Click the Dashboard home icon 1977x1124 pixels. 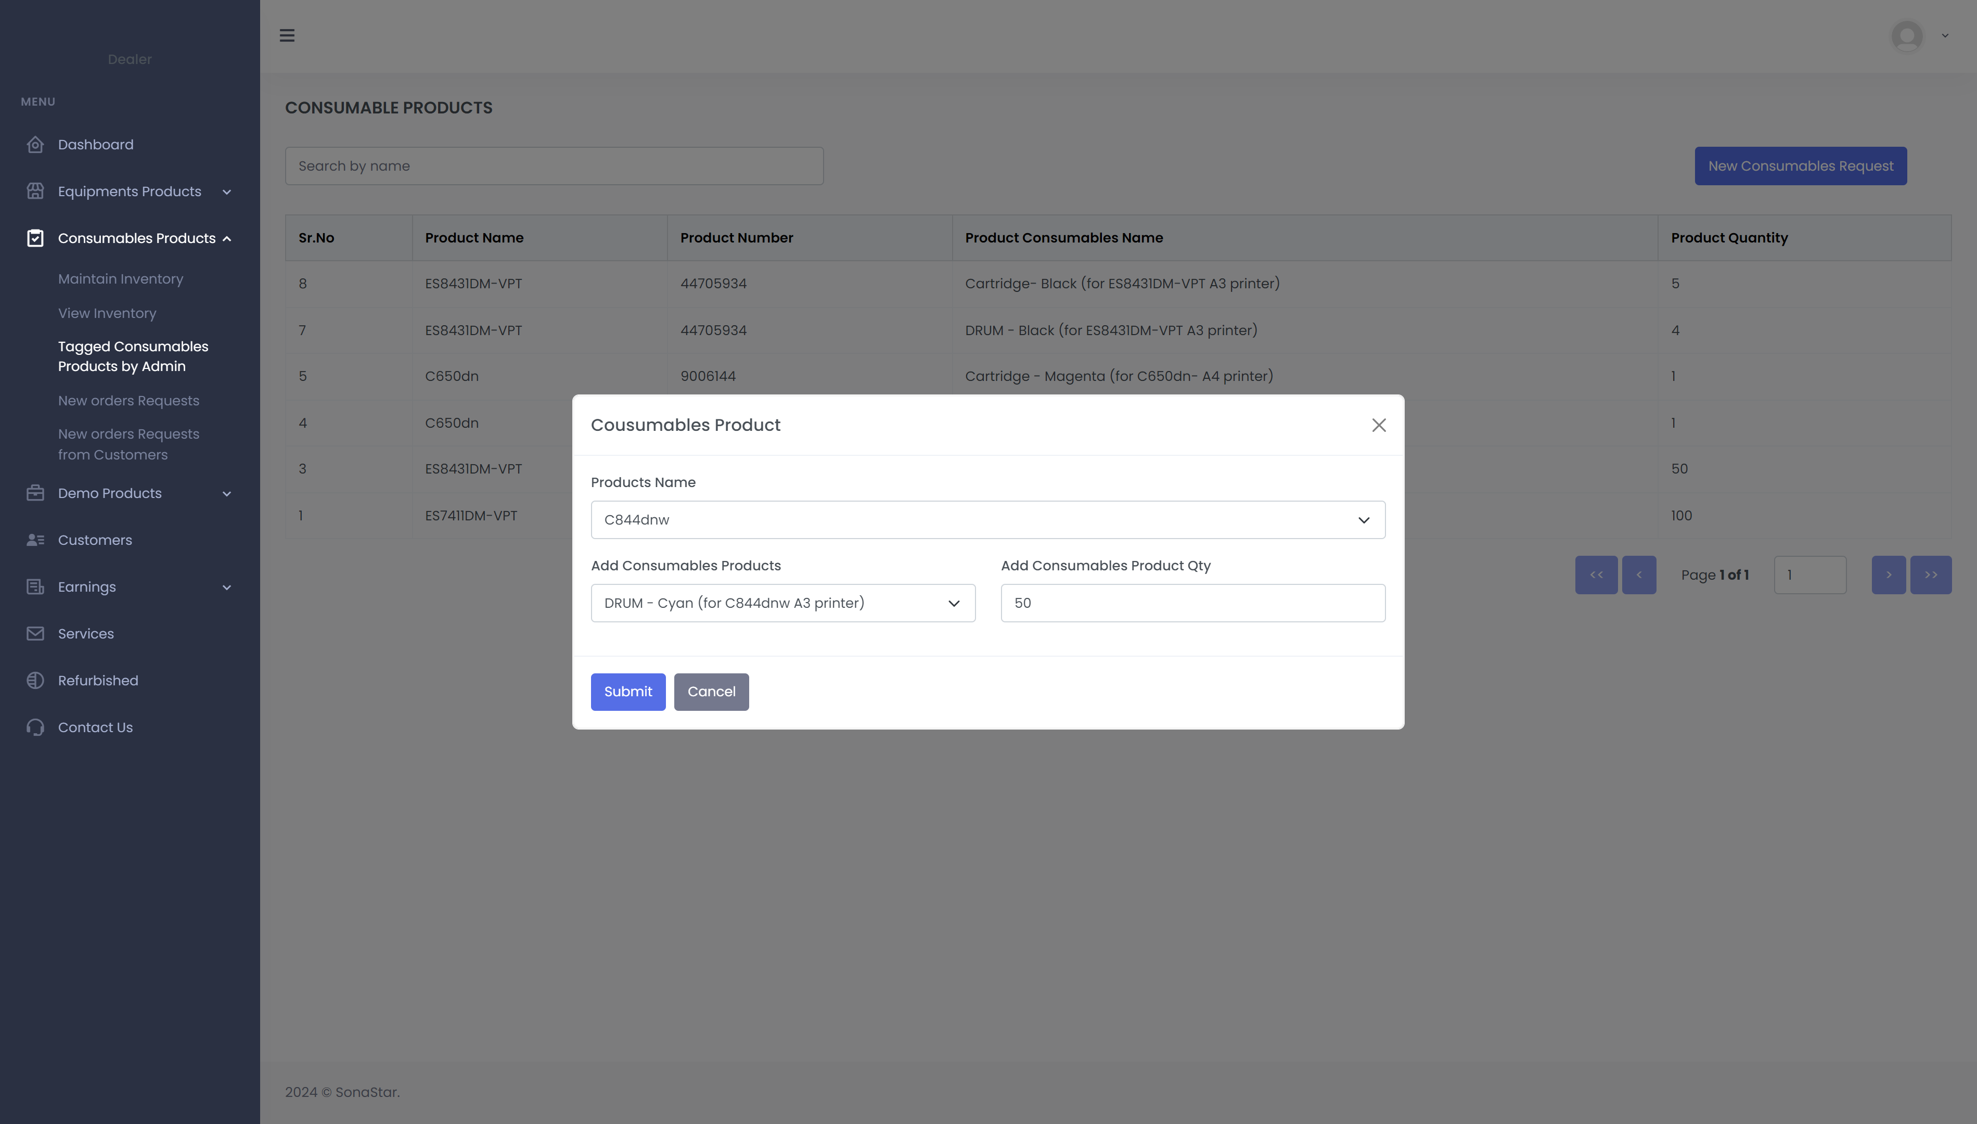coord(35,144)
